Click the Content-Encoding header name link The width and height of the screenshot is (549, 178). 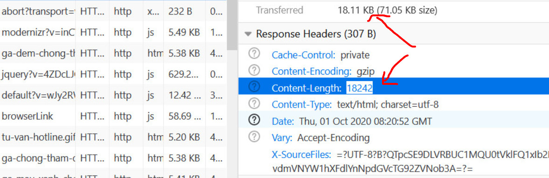[x=312, y=71]
